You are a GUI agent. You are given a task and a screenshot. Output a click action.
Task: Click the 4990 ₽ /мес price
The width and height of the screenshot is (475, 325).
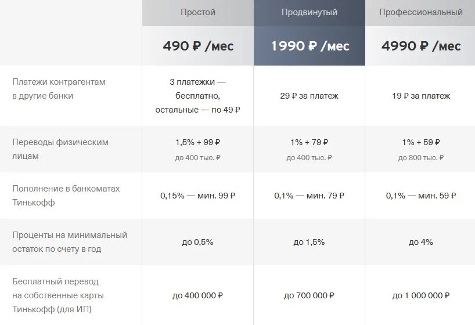coord(421,46)
